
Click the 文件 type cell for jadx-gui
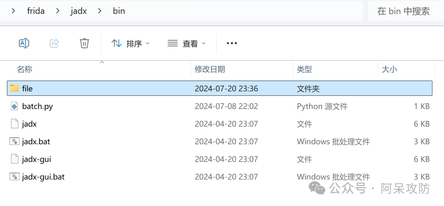coord(304,160)
